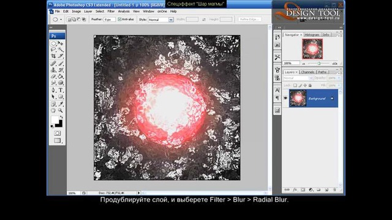The width and height of the screenshot is (392, 220).
Task: Switch to the Channels tab
Action: pyautogui.click(x=307, y=72)
